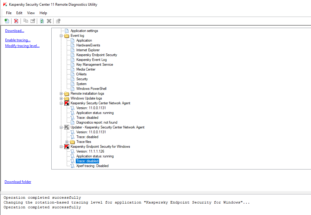Select Endpoint Security 'Application status: running'
Viewport: 311px width, 215px height.
pos(95,156)
